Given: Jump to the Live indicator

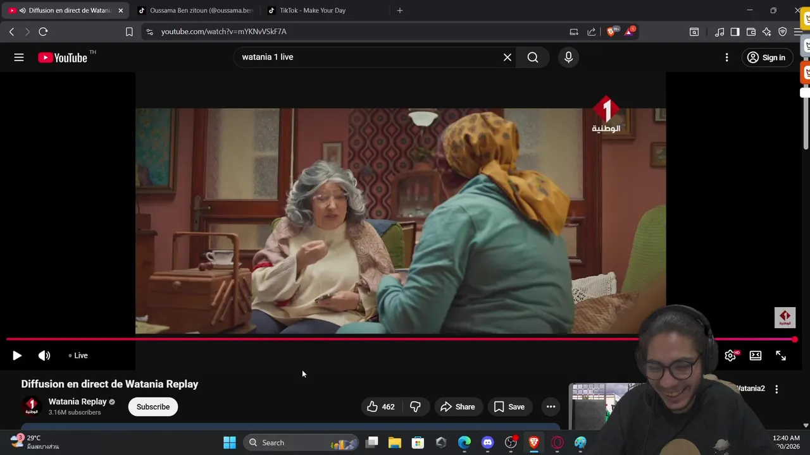Looking at the screenshot, I should point(78,356).
